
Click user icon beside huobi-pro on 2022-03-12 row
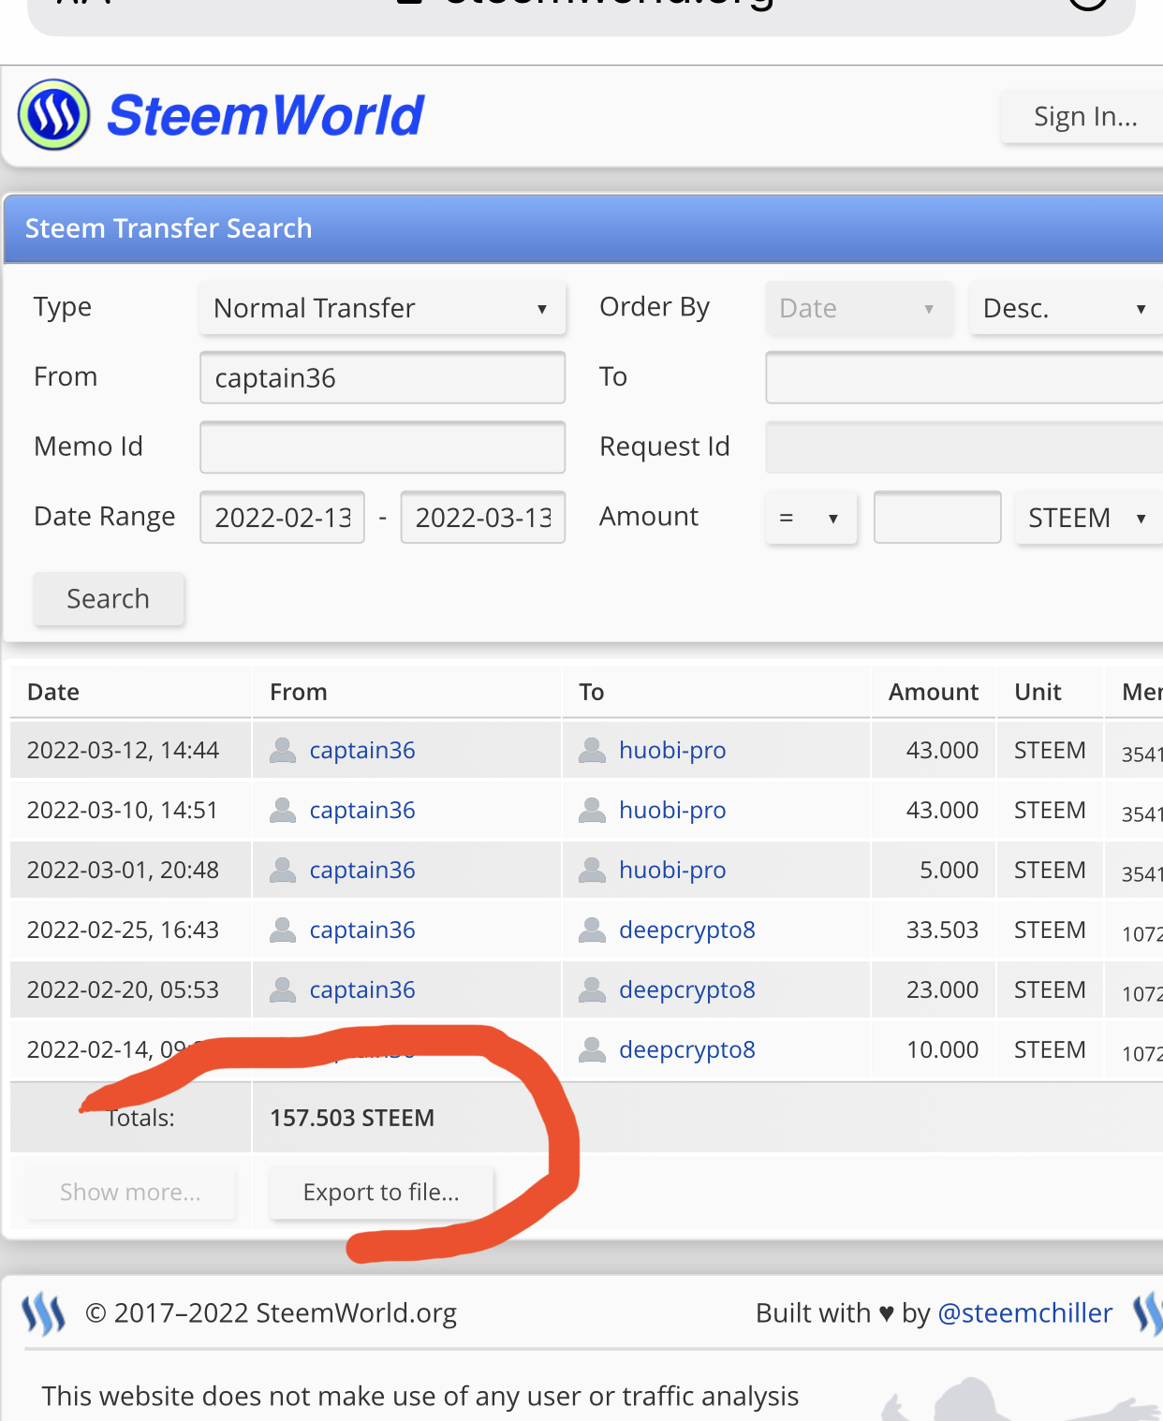coord(592,750)
